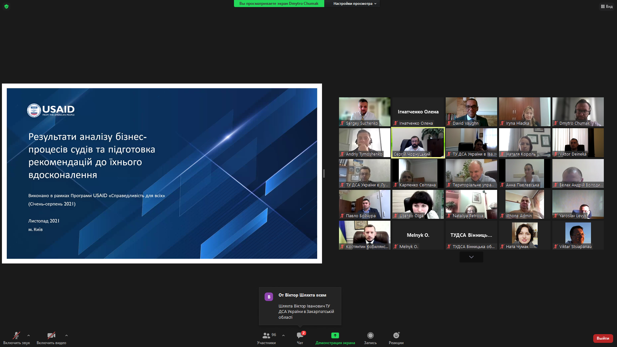Open the Reactions smiley icon
The image size is (617, 347).
396,335
